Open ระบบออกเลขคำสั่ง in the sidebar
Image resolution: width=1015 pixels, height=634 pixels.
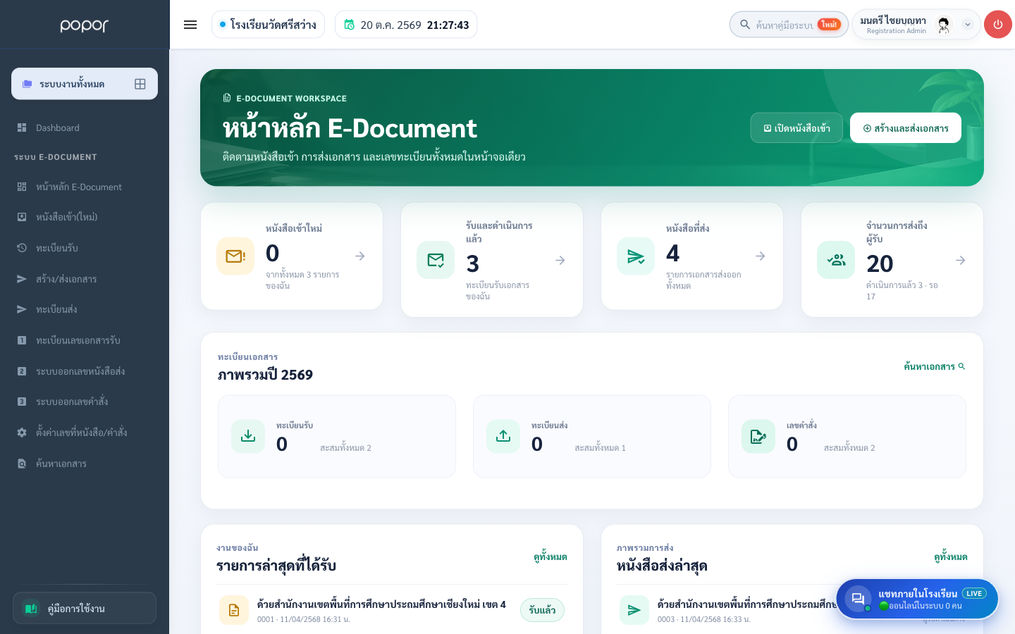[x=85, y=402]
